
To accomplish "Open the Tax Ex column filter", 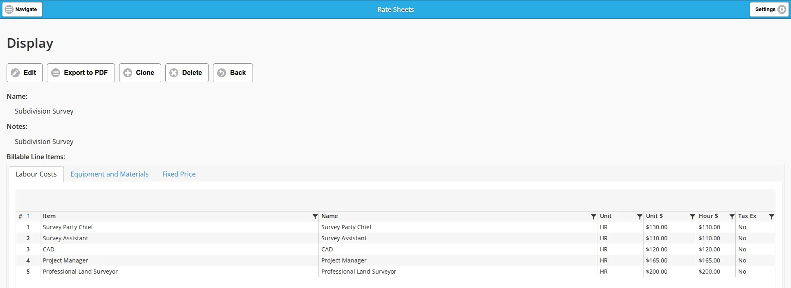I will (771, 216).
